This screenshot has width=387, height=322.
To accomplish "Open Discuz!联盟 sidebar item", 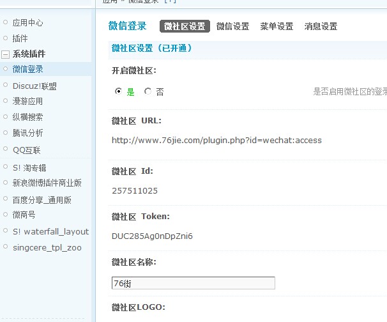I will coord(34,86).
